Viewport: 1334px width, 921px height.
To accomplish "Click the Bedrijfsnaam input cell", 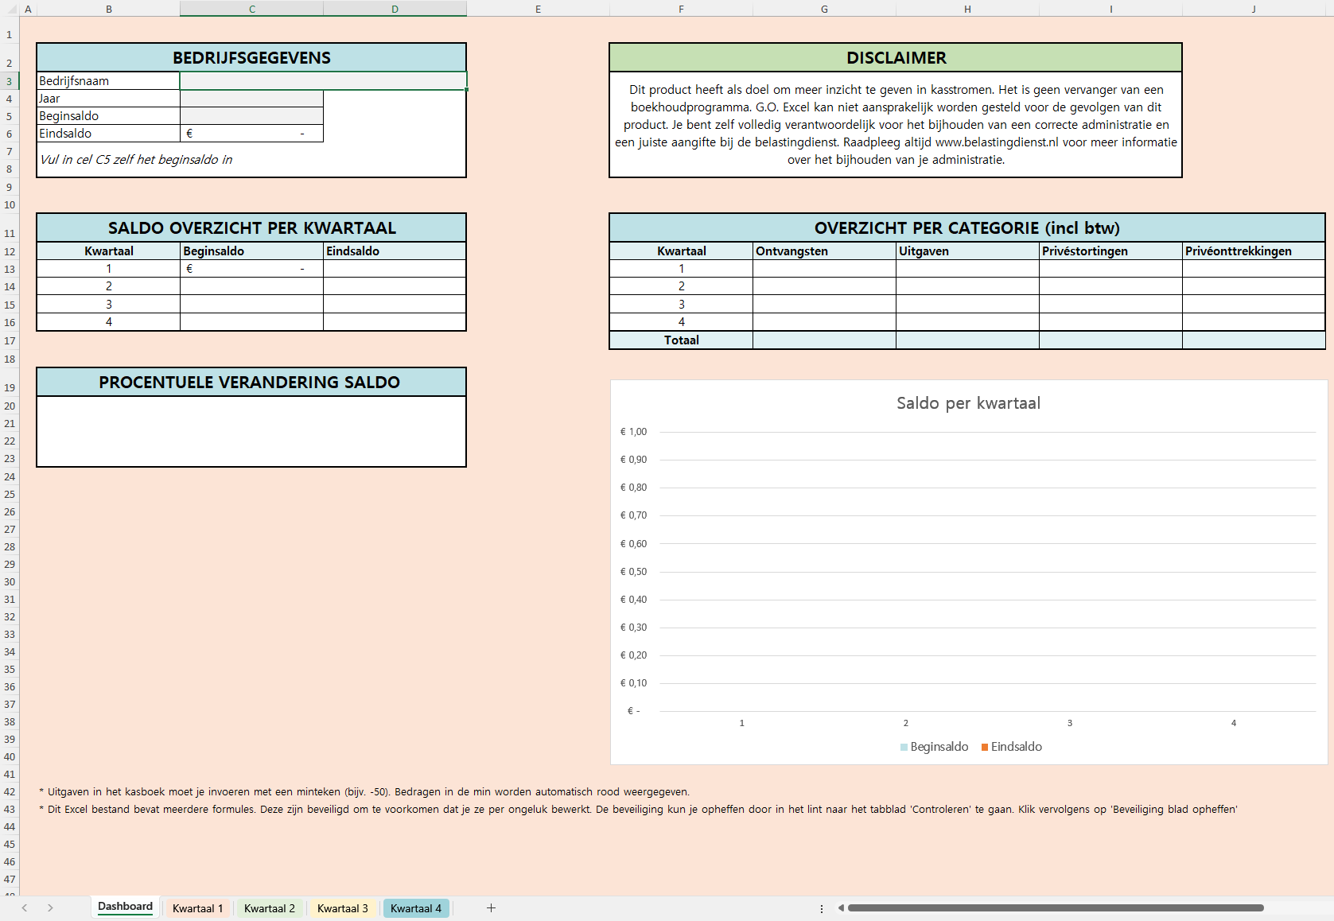I will coord(323,81).
